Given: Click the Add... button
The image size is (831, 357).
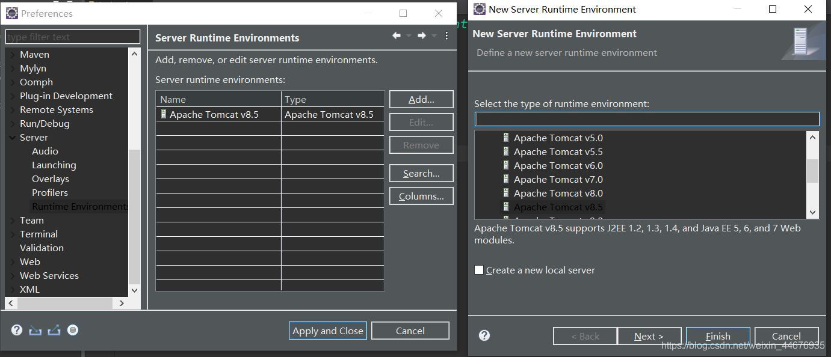Looking at the screenshot, I should click(x=421, y=99).
